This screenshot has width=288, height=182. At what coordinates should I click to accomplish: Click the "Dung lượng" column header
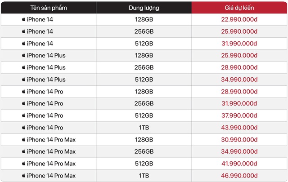pyautogui.click(x=144, y=8)
